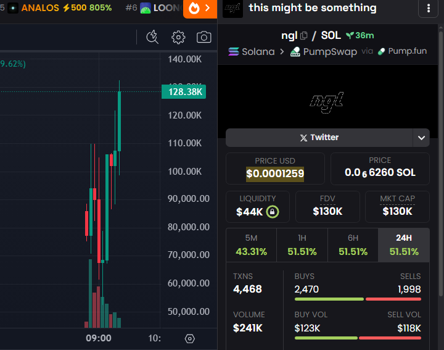Click the 09:00 time axis label
The height and width of the screenshot is (350, 444).
[x=99, y=338]
